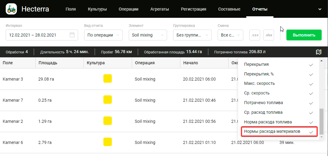Viewport: 328px width, 156px height.
Task: Open the Смена shift dropdown
Action: [x=230, y=35]
